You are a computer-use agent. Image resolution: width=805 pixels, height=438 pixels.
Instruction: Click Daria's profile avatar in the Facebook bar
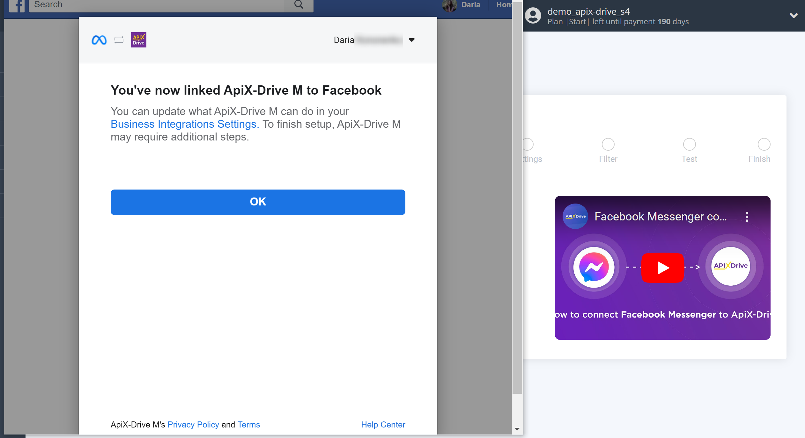tap(450, 5)
